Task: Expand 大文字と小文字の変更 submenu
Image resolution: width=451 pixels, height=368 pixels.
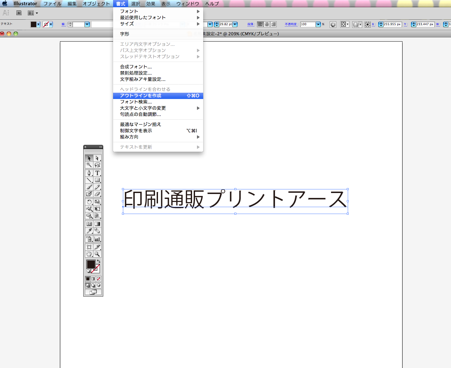Action: pos(158,108)
